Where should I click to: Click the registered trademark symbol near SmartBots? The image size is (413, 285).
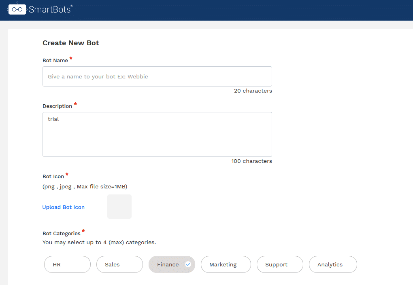point(72,6)
